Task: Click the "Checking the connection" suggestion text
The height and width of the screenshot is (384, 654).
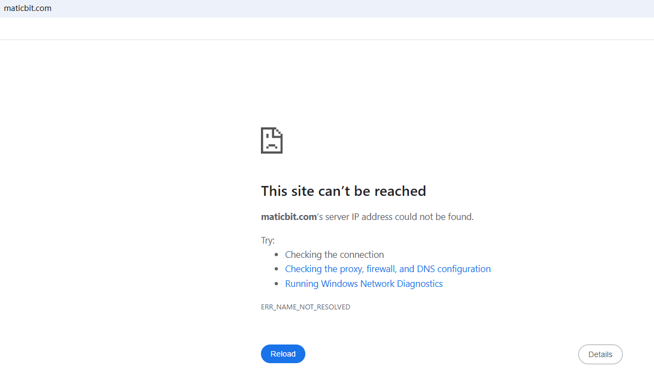Action: (334, 255)
